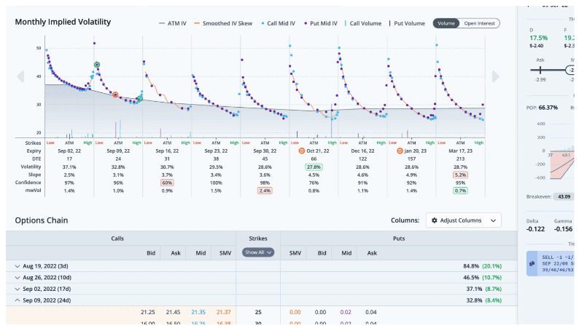Click the earnings icon beside Jan 20, 23
579x336 pixels.
click(x=400, y=151)
